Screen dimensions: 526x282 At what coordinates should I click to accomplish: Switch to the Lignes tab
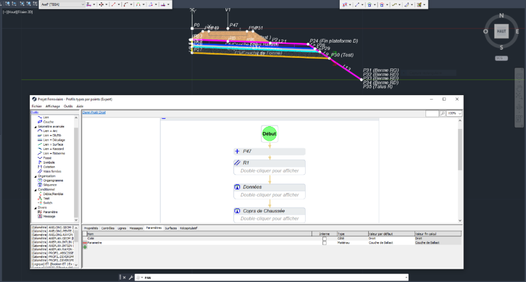coord(122,228)
